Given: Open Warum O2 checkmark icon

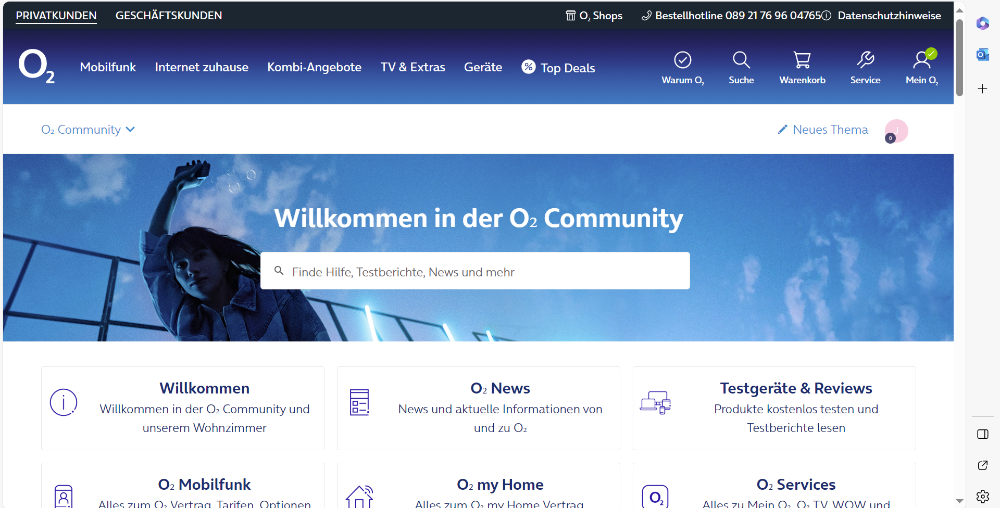Looking at the screenshot, I should click(x=682, y=60).
